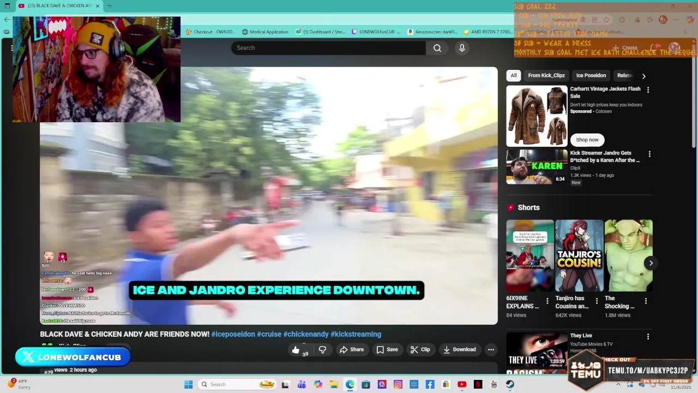Open options for Tanjiro short

[597, 301]
